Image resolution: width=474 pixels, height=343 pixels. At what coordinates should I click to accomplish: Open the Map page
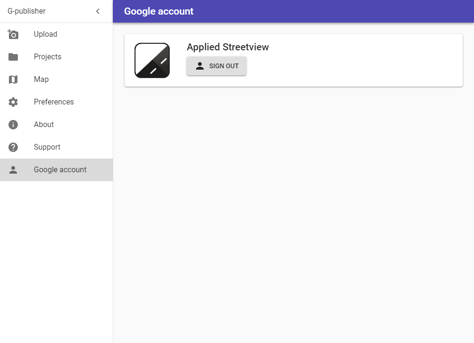[56, 80]
